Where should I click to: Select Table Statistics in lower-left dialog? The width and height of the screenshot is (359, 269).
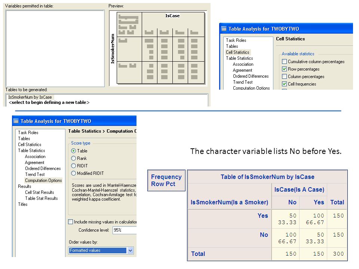point(31,150)
